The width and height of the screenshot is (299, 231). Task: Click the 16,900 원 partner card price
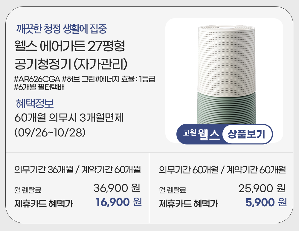[119, 203]
